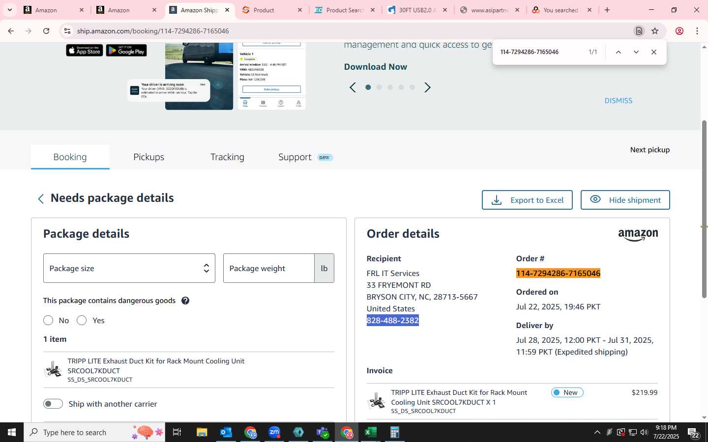The width and height of the screenshot is (708, 442).
Task: Open the Chrome three-dot menu
Action: [x=697, y=31]
